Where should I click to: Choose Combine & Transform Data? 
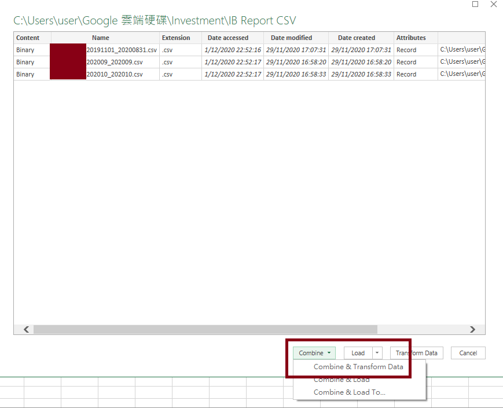coord(358,367)
